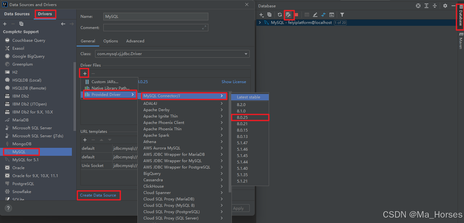Switch to the Data Sources tab
The image size is (464, 223).
click(x=17, y=14)
